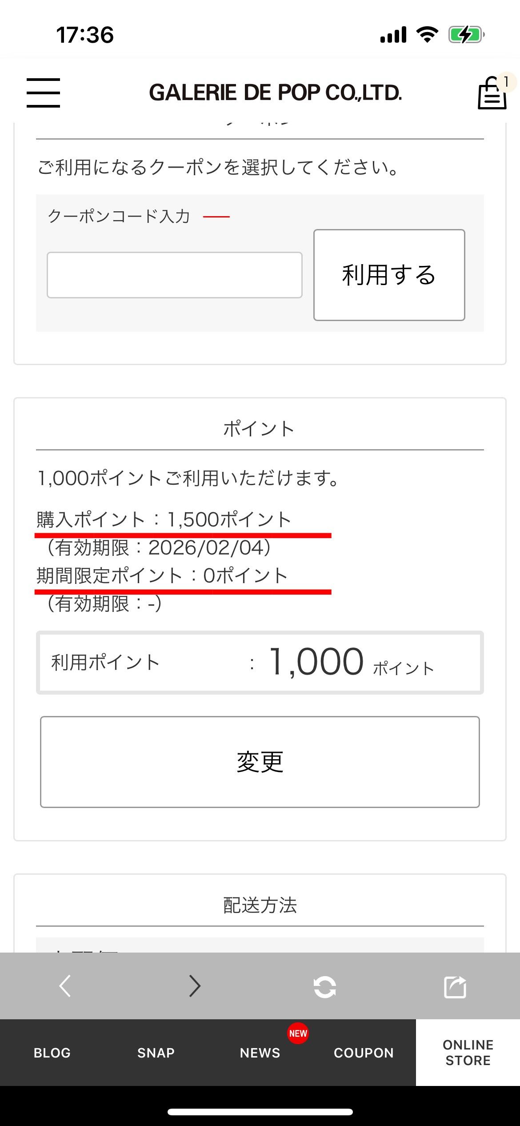
Task: Go to the NEWS tab
Action: [260, 1053]
